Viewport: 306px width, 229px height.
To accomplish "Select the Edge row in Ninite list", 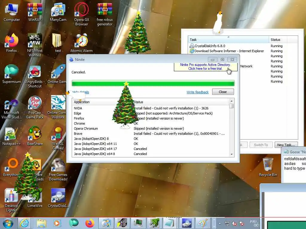I will click(150, 113).
